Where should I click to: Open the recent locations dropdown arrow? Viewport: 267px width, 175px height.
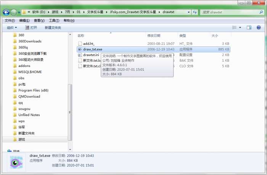click(x=19, y=13)
